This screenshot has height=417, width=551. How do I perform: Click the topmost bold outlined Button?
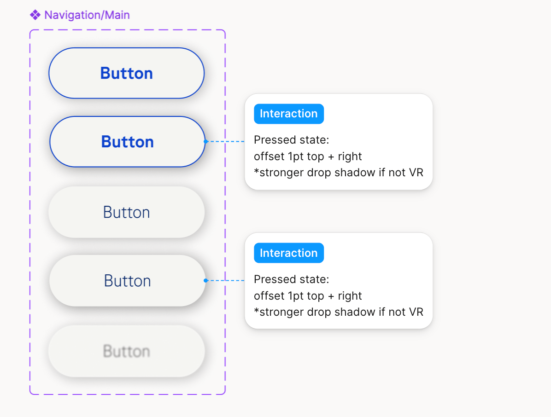[x=127, y=73]
